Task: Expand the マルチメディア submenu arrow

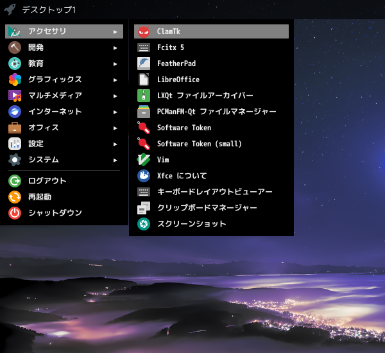Action: [115, 96]
